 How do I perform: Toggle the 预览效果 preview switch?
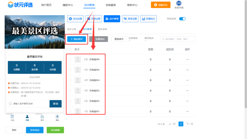click(182, 19)
